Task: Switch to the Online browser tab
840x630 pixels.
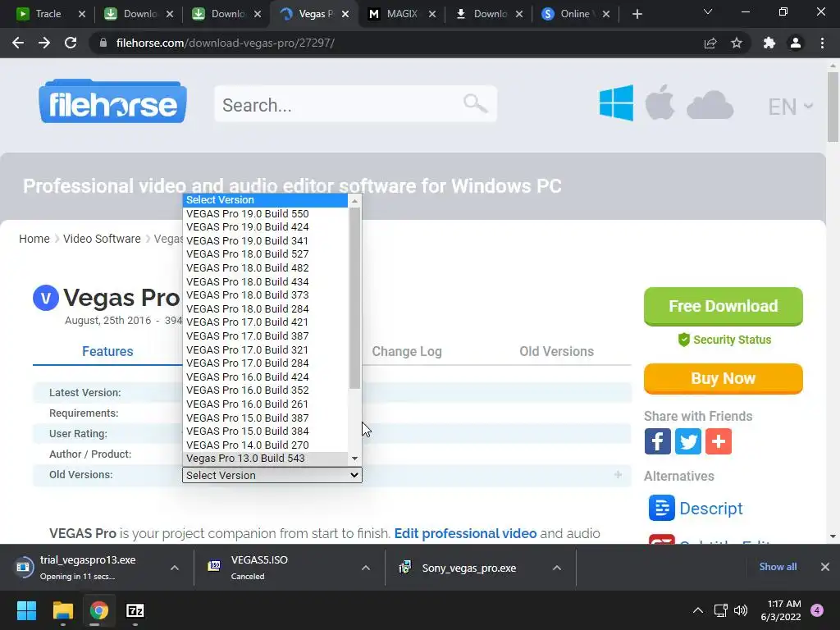Action: [x=575, y=14]
